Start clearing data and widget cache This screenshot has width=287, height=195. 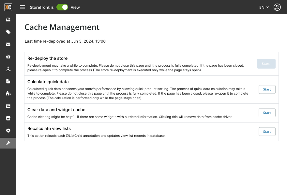(267, 113)
